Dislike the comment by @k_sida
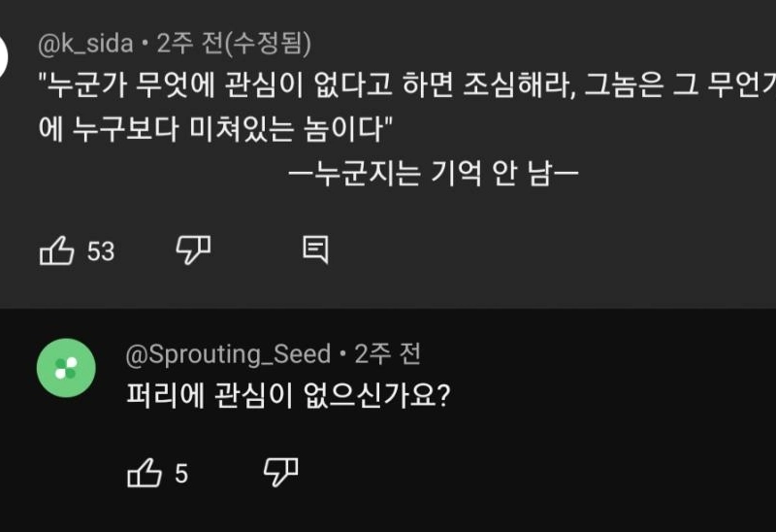 (x=193, y=250)
